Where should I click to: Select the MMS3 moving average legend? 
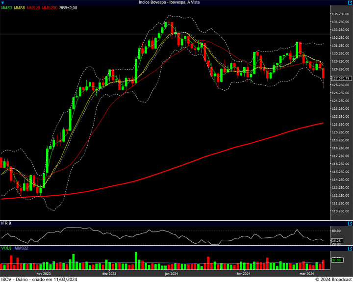pos(7,8)
